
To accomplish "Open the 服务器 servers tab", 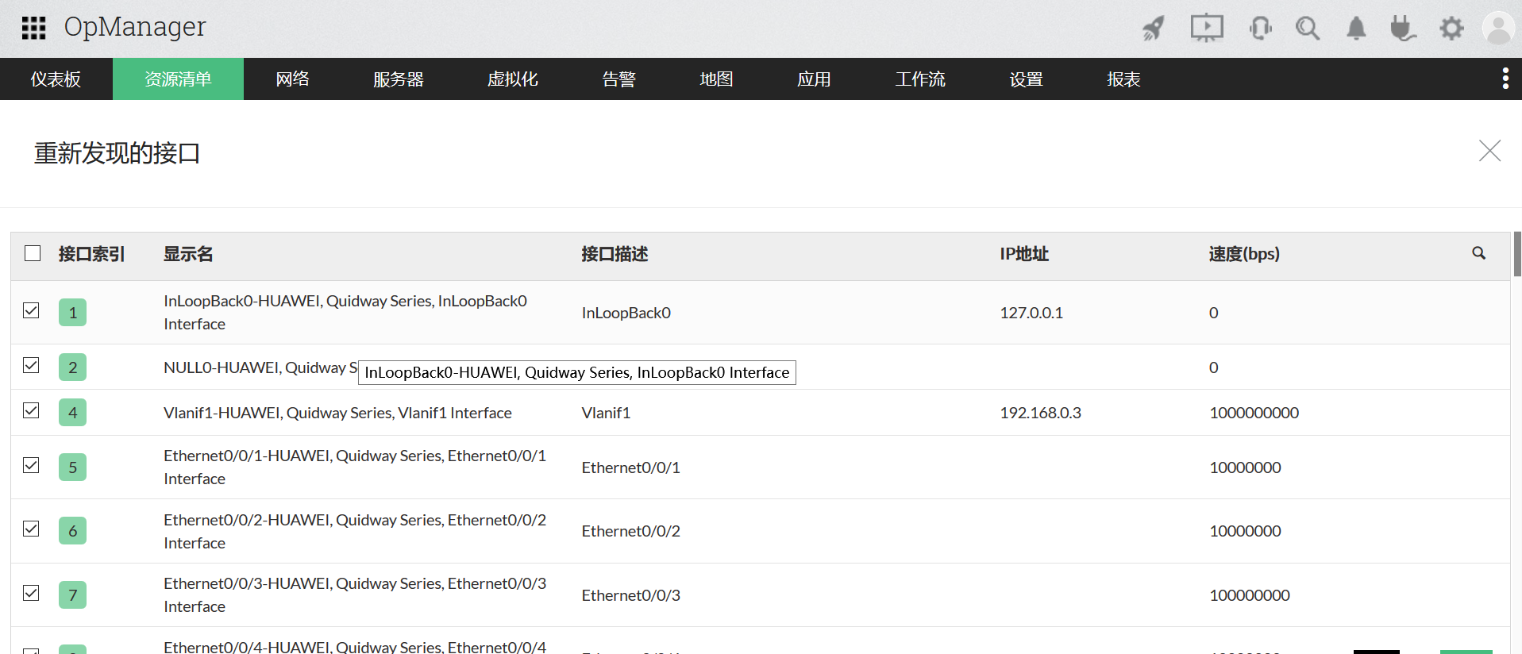I will pyautogui.click(x=399, y=79).
